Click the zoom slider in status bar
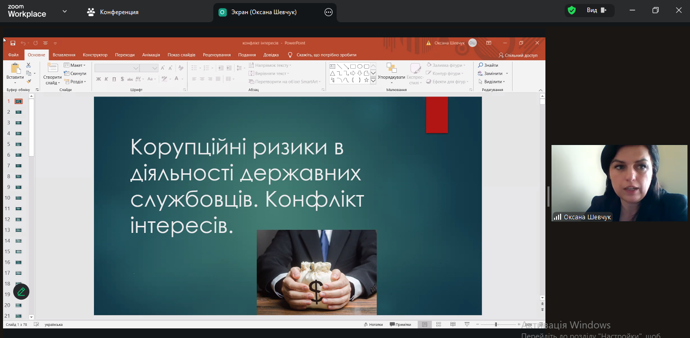 click(x=496, y=324)
